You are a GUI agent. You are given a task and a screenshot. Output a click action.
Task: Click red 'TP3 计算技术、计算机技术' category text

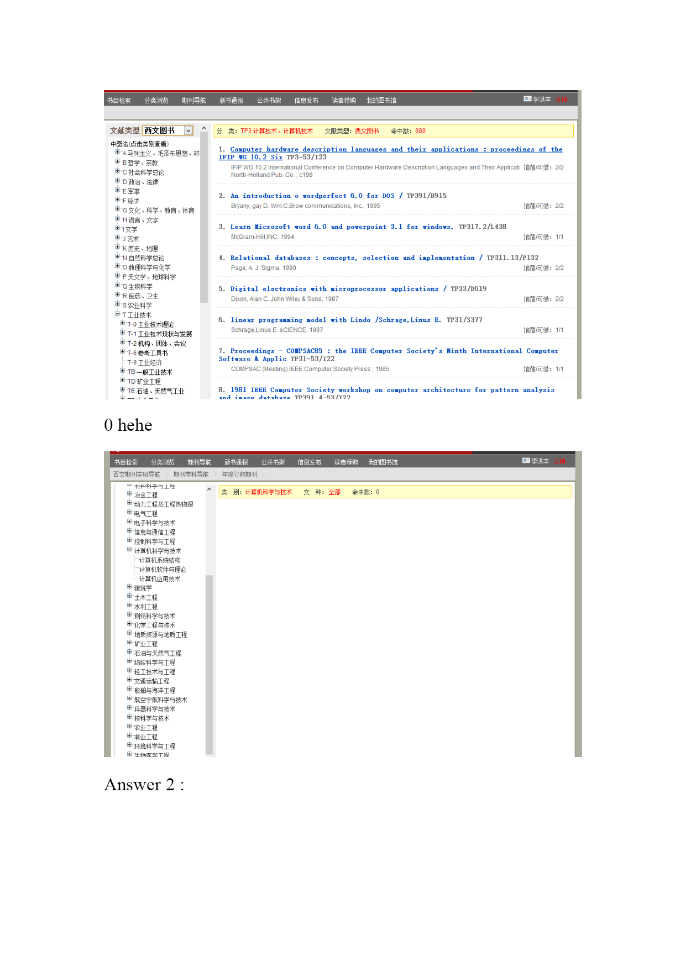click(x=276, y=131)
